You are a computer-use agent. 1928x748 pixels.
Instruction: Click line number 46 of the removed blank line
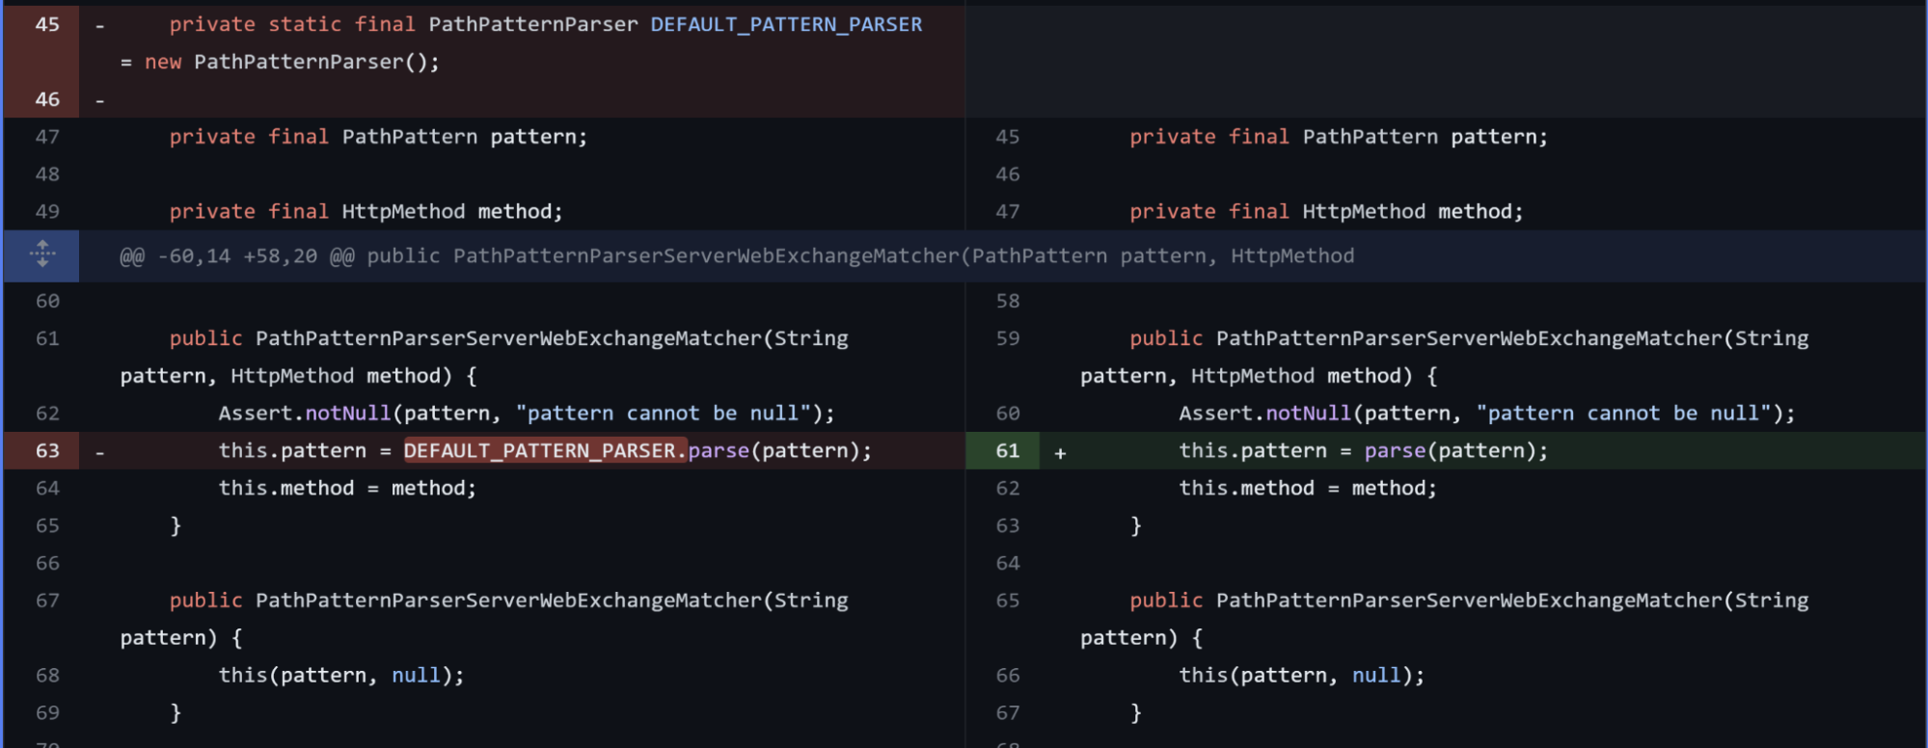click(47, 99)
